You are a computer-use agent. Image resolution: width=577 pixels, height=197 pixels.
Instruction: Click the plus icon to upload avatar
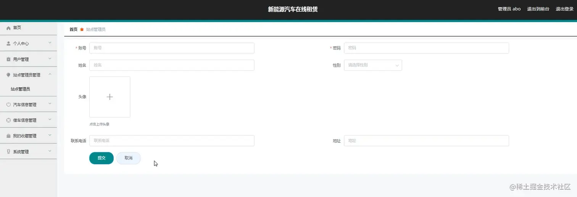pos(110,97)
